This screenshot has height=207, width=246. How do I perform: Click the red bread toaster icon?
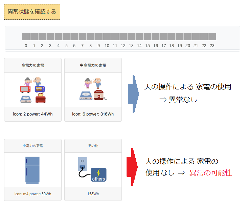41,98
